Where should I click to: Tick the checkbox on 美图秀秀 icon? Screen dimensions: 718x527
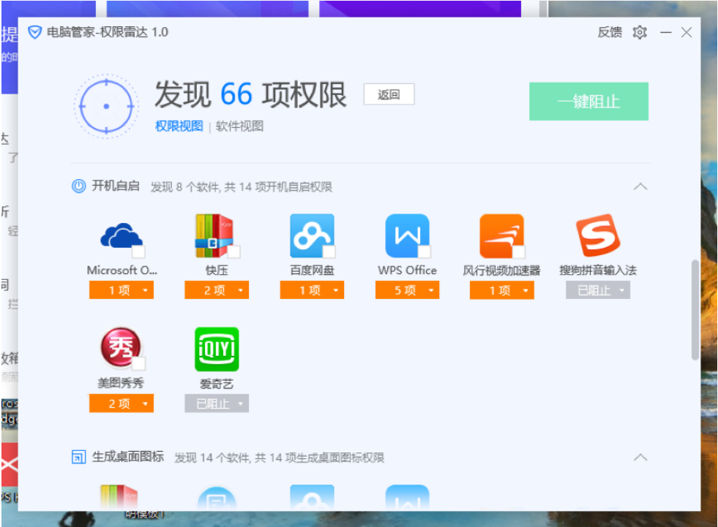click(139, 364)
